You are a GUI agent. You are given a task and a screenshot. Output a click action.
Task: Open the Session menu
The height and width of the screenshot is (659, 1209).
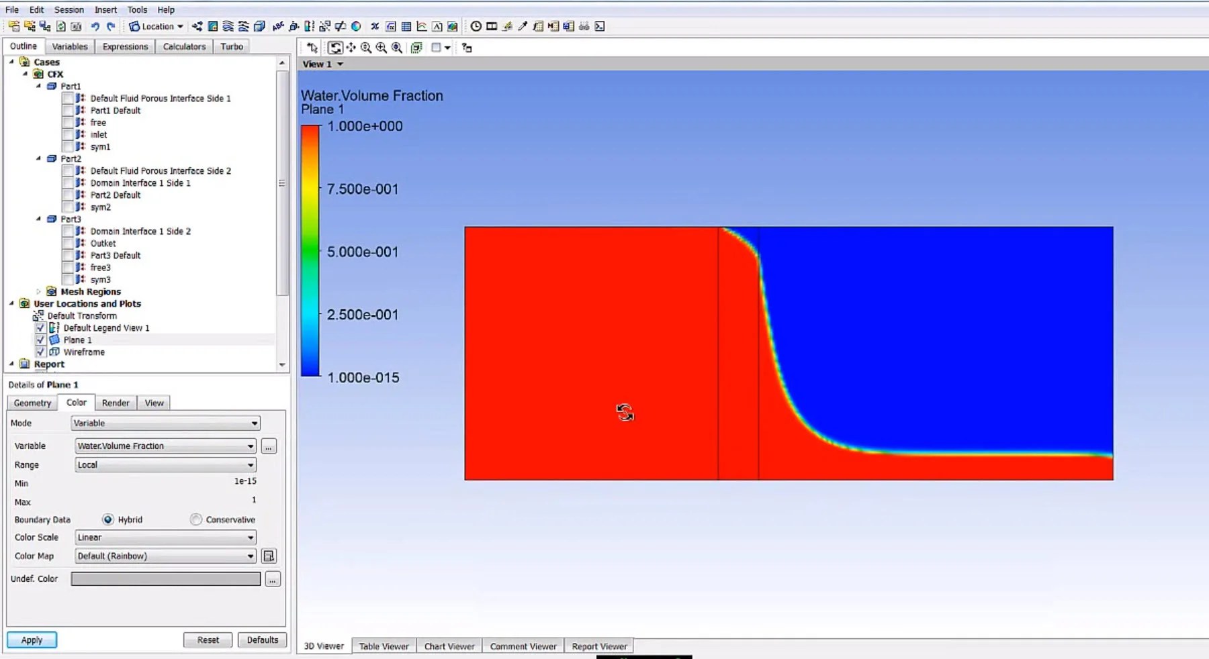click(69, 9)
